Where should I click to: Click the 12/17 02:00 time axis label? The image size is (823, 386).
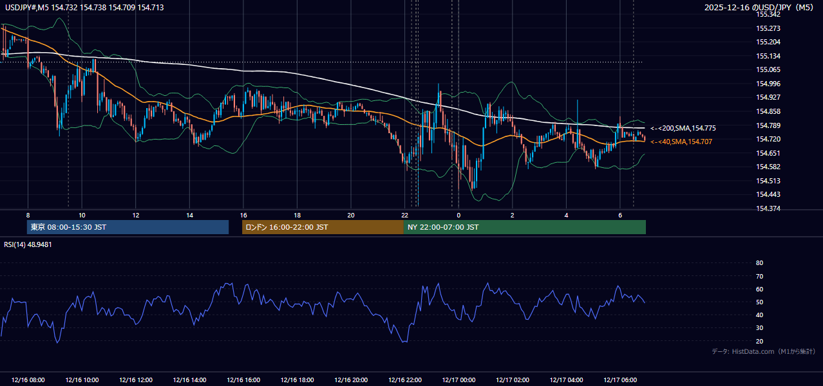[513, 380]
